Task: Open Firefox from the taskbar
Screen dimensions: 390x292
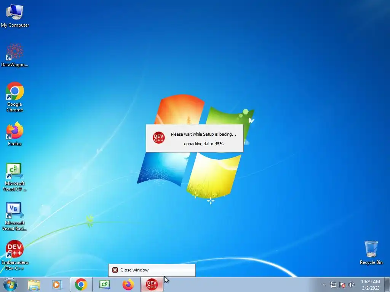Action: pyautogui.click(x=128, y=284)
